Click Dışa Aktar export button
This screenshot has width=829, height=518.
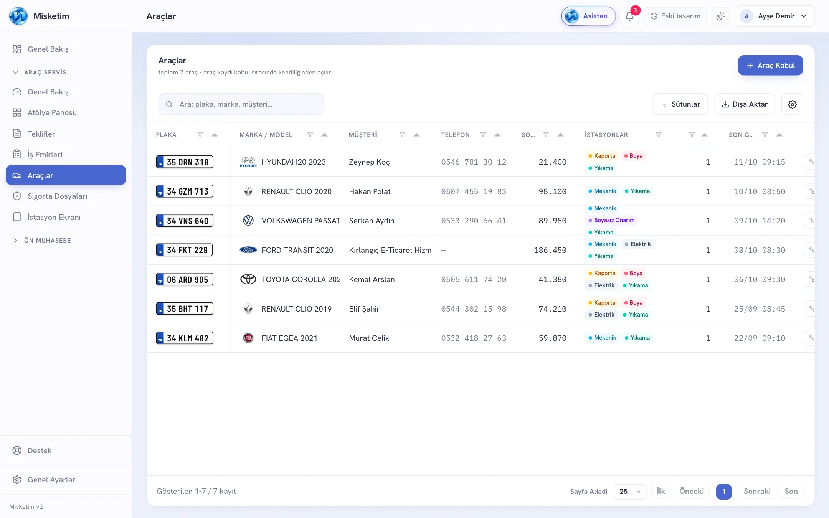click(x=745, y=104)
